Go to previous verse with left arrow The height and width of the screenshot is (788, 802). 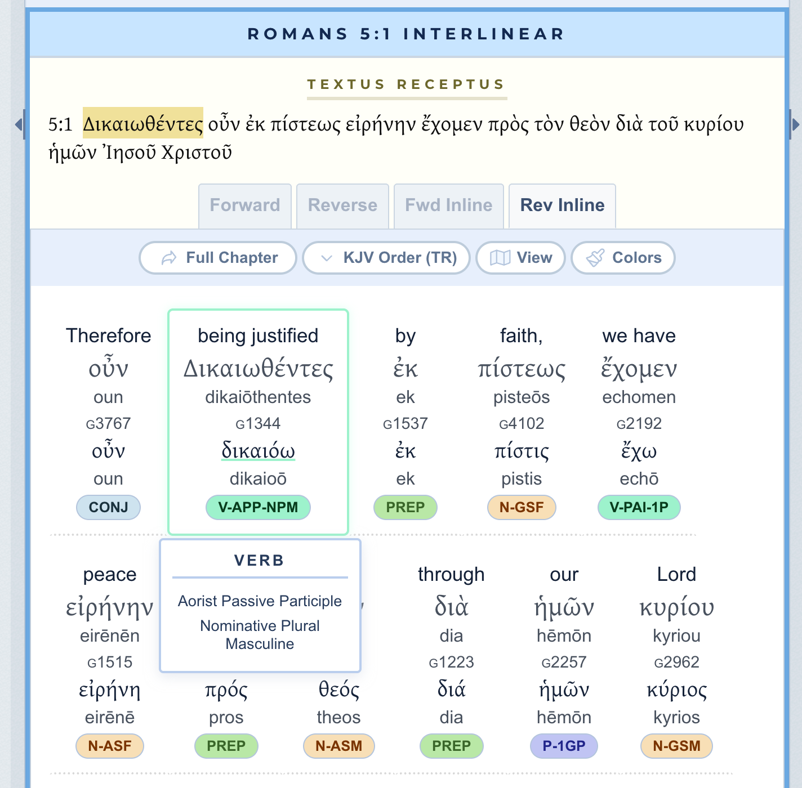pyautogui.click(x=19, y=124)
